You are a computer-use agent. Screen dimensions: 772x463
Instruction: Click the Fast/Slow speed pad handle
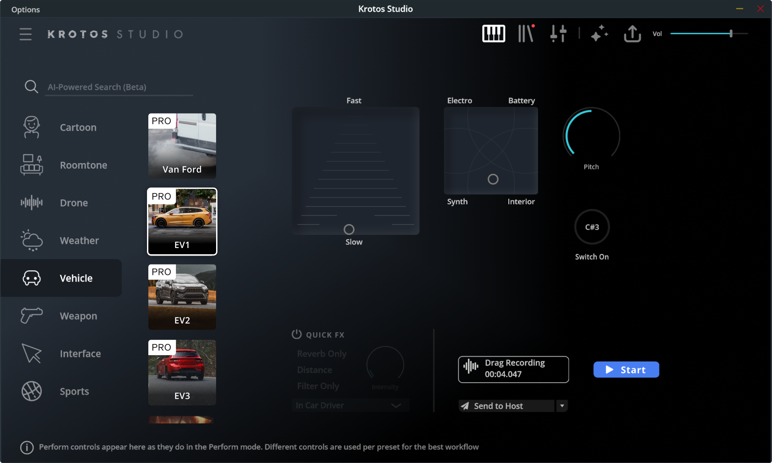349,229
